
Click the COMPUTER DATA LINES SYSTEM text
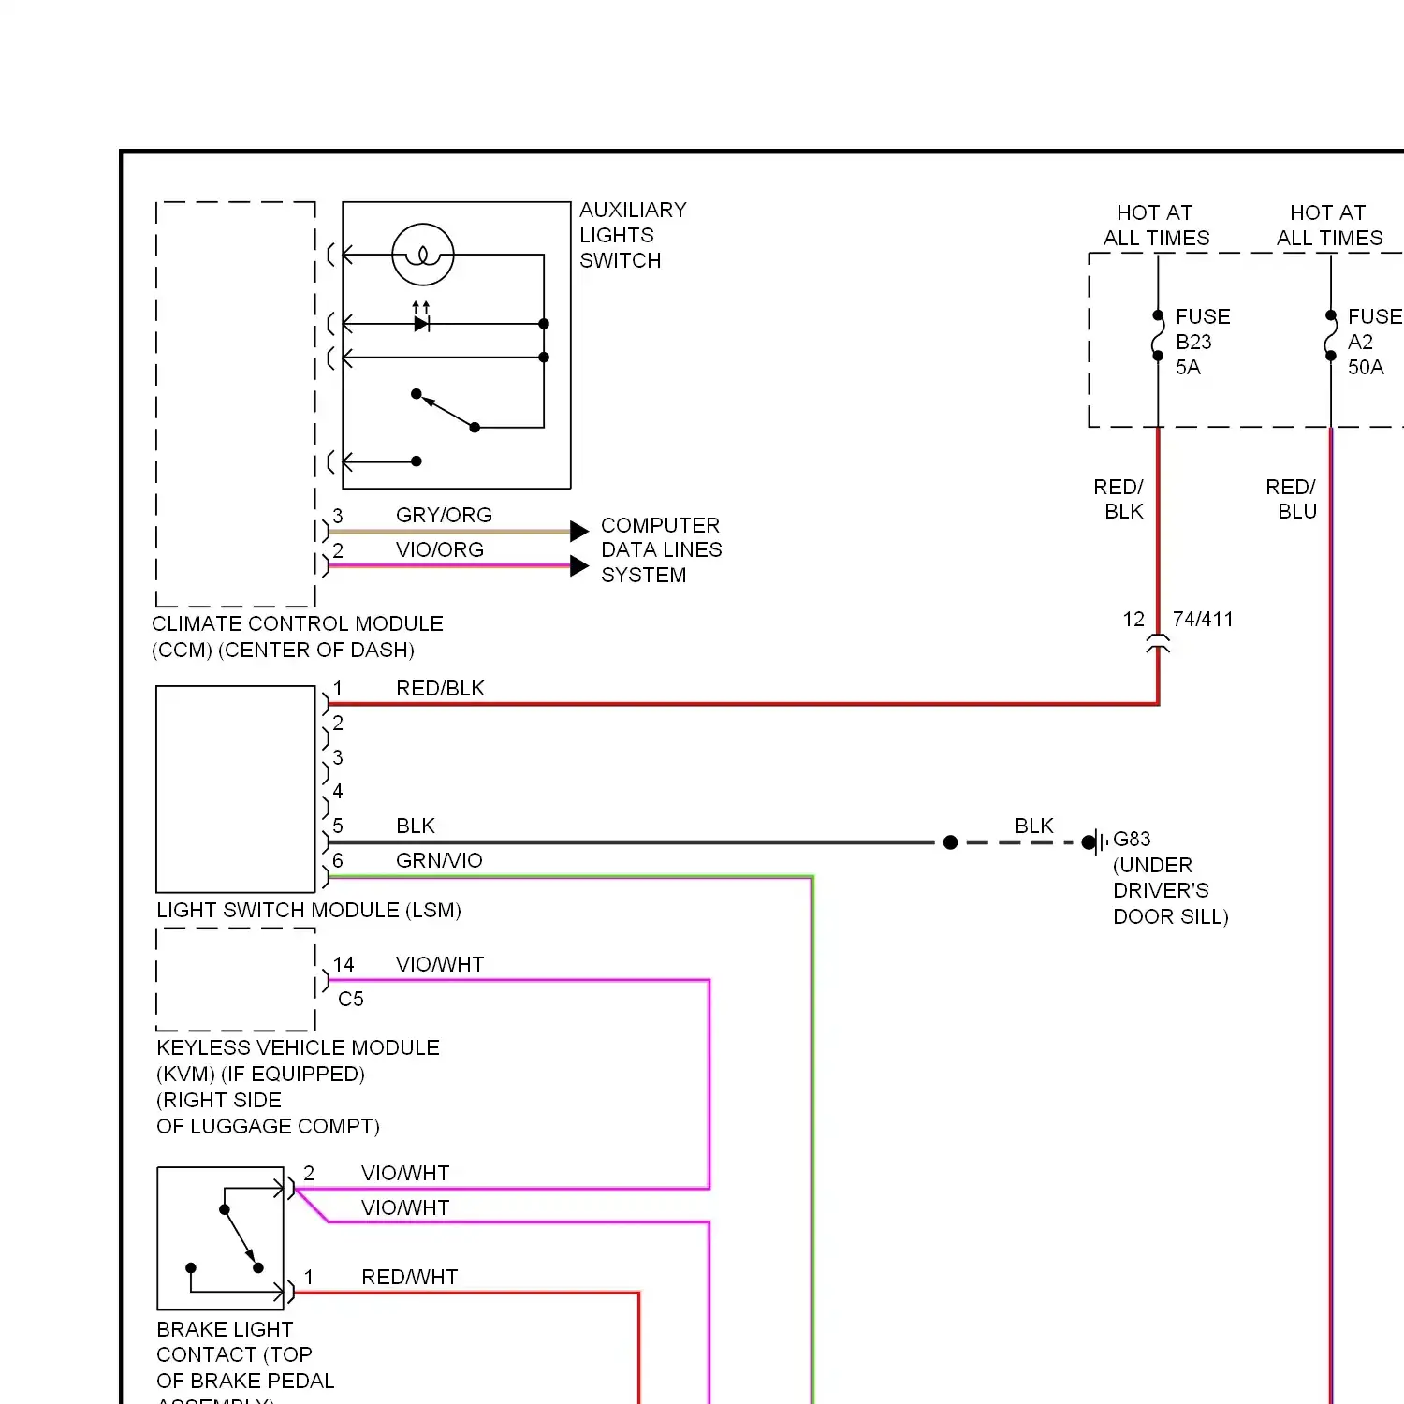[661, 550]
